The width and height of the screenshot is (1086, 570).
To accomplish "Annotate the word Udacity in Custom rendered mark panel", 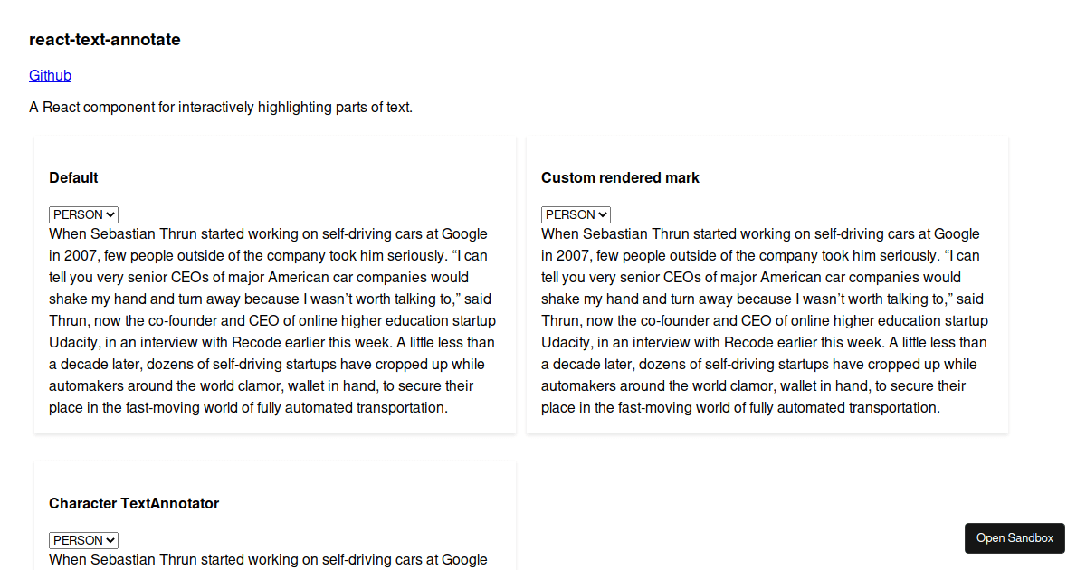I will click(567, 343).
